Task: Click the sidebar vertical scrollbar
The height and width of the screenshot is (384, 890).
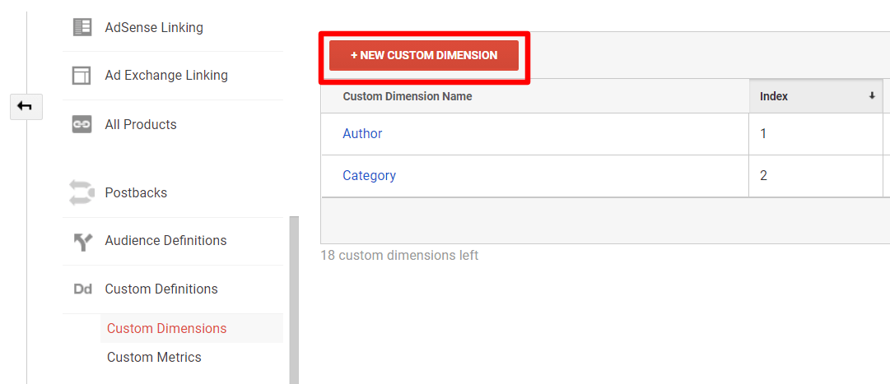Action: (294, 300)
